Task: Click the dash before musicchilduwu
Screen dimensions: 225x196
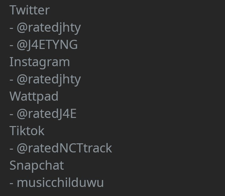Action: tap(11, 183)
